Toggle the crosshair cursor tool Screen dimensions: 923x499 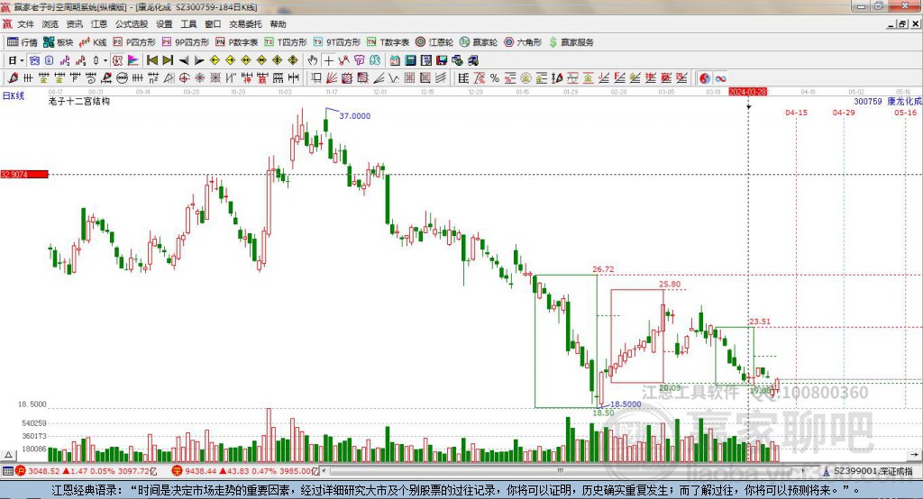(328, 60)
